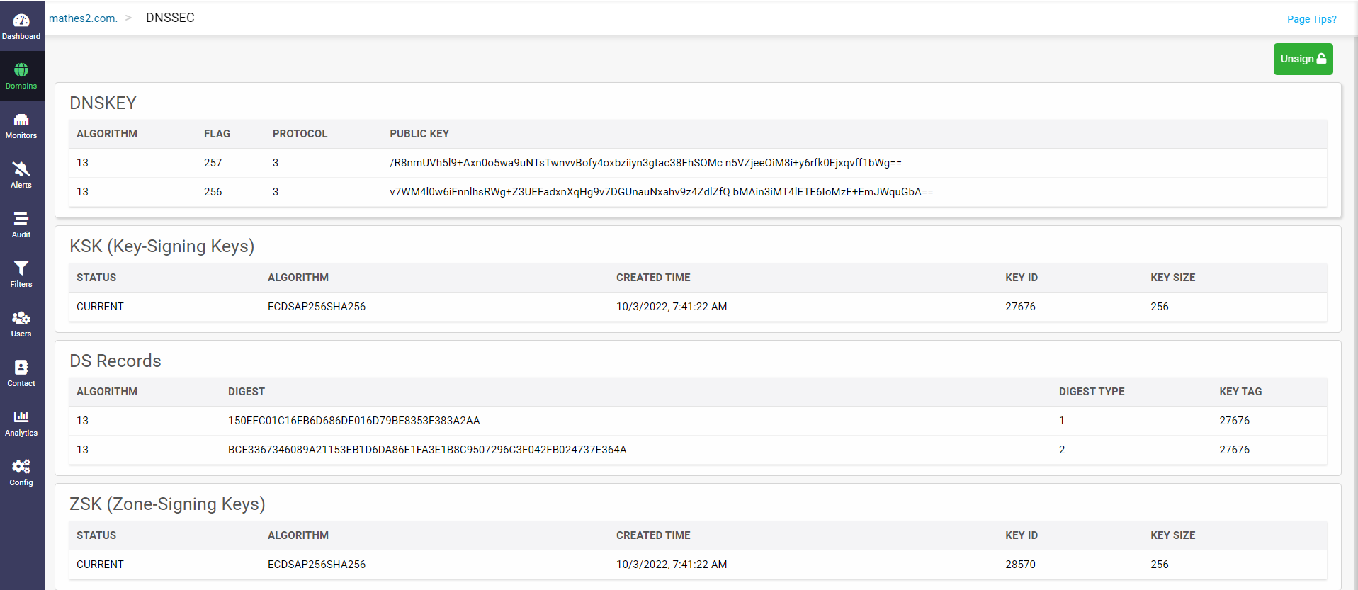Click the ZSK row with Key ID 28570
This screenshot has height=590, width=1358.
(698, 565)
